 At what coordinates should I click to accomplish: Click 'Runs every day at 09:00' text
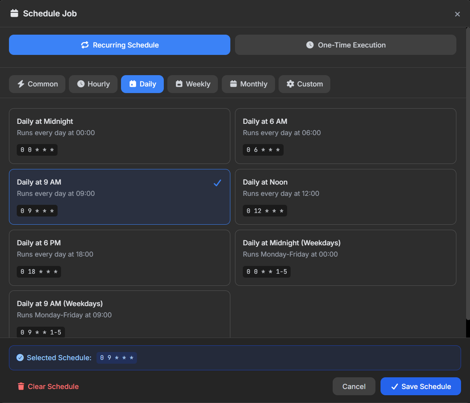tap(56, 194)
